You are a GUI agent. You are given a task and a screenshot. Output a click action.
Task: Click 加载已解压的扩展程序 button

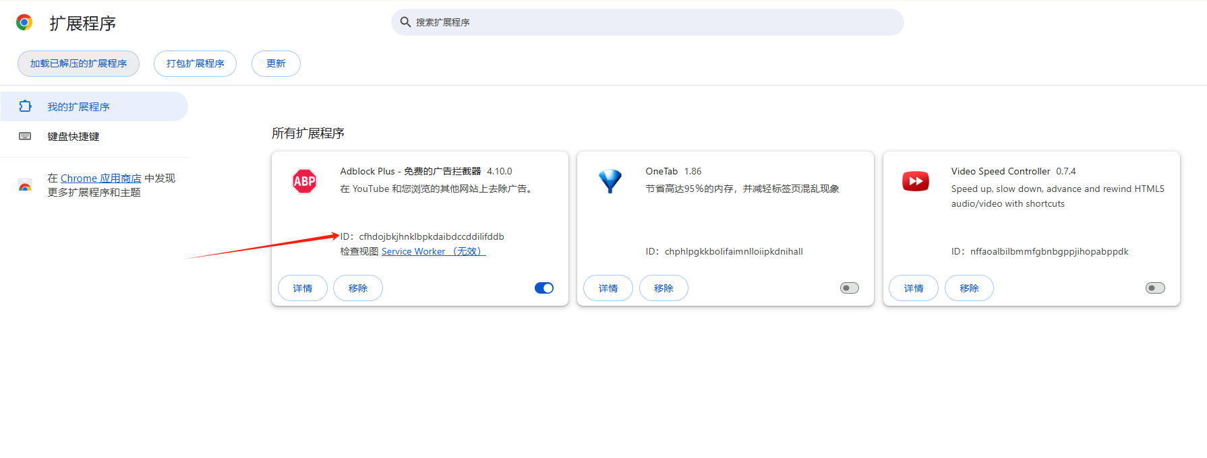tap(78, 63)
